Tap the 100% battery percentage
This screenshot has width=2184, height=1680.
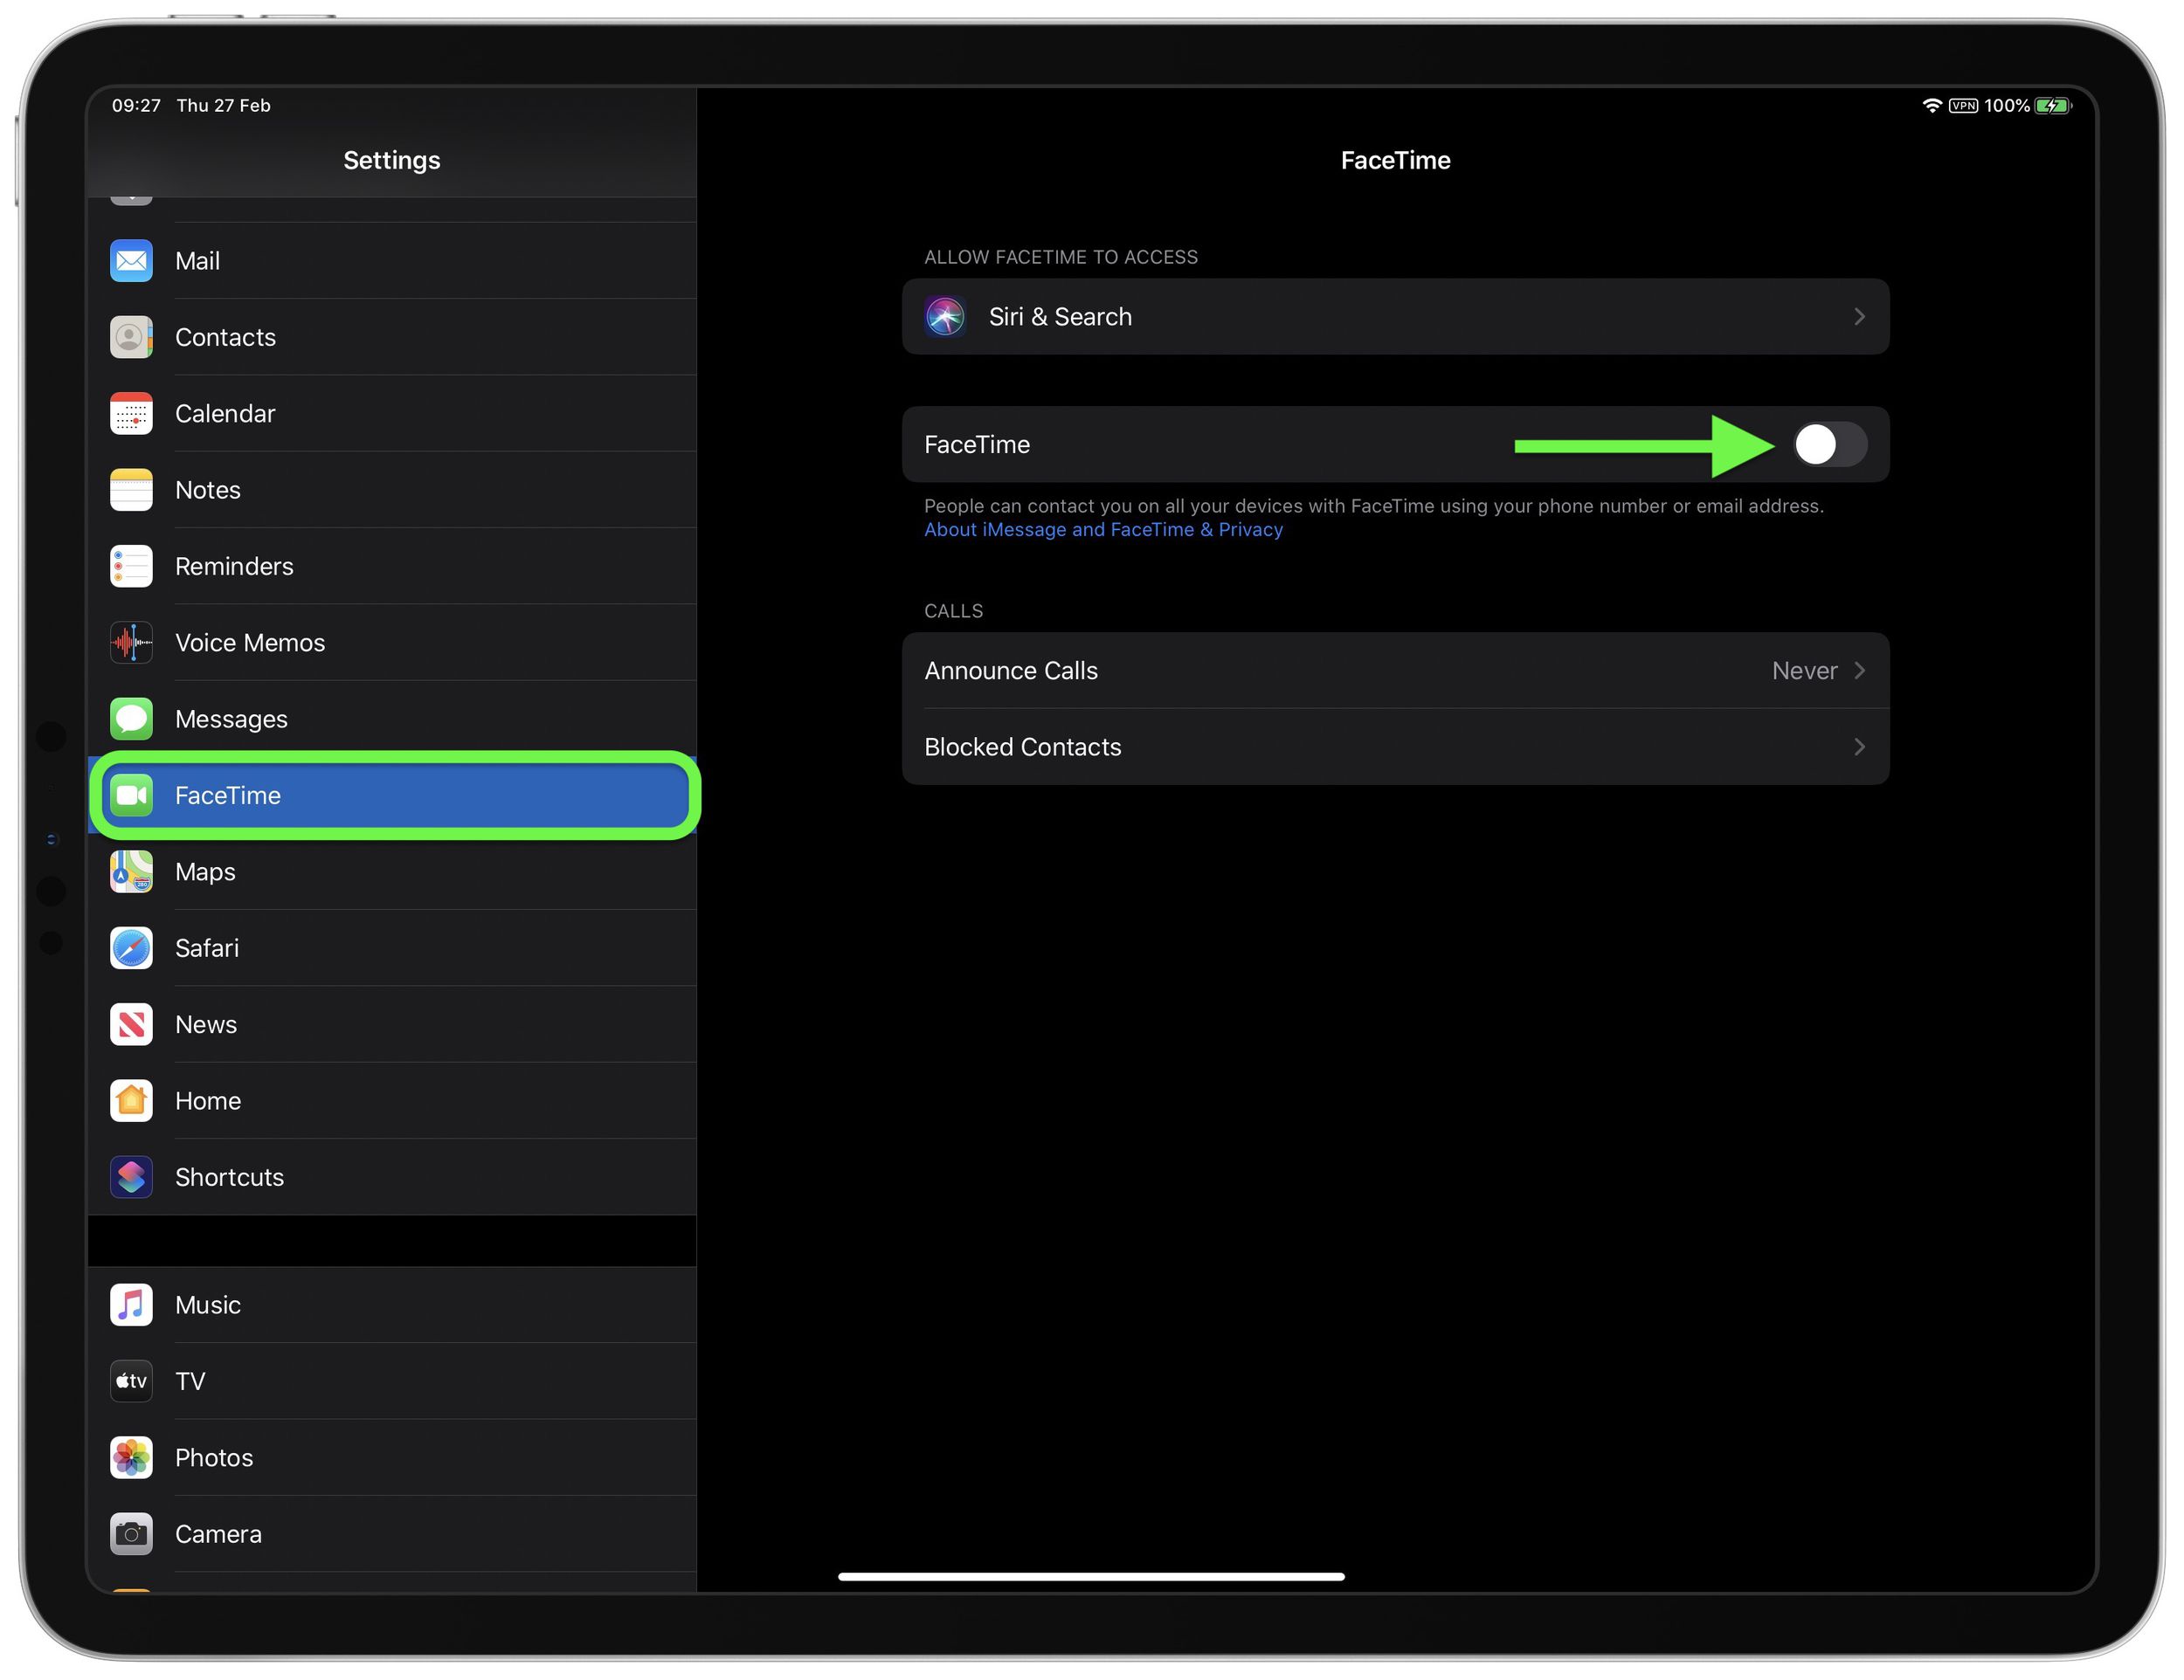click(2006, 106)
